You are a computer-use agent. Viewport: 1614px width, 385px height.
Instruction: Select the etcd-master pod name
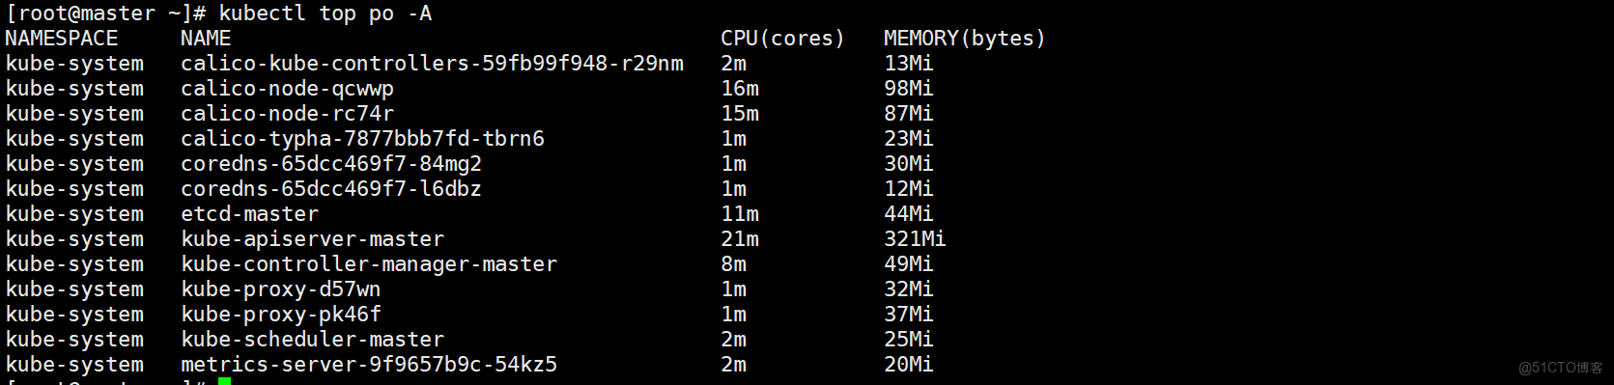click(x=249, y=214)
